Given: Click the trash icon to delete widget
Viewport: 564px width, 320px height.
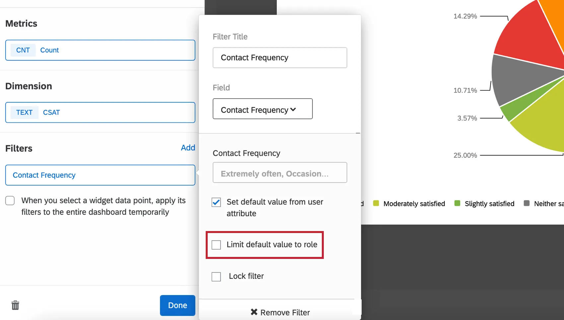Looking at the screenshot, I should (x=15, y=305).
